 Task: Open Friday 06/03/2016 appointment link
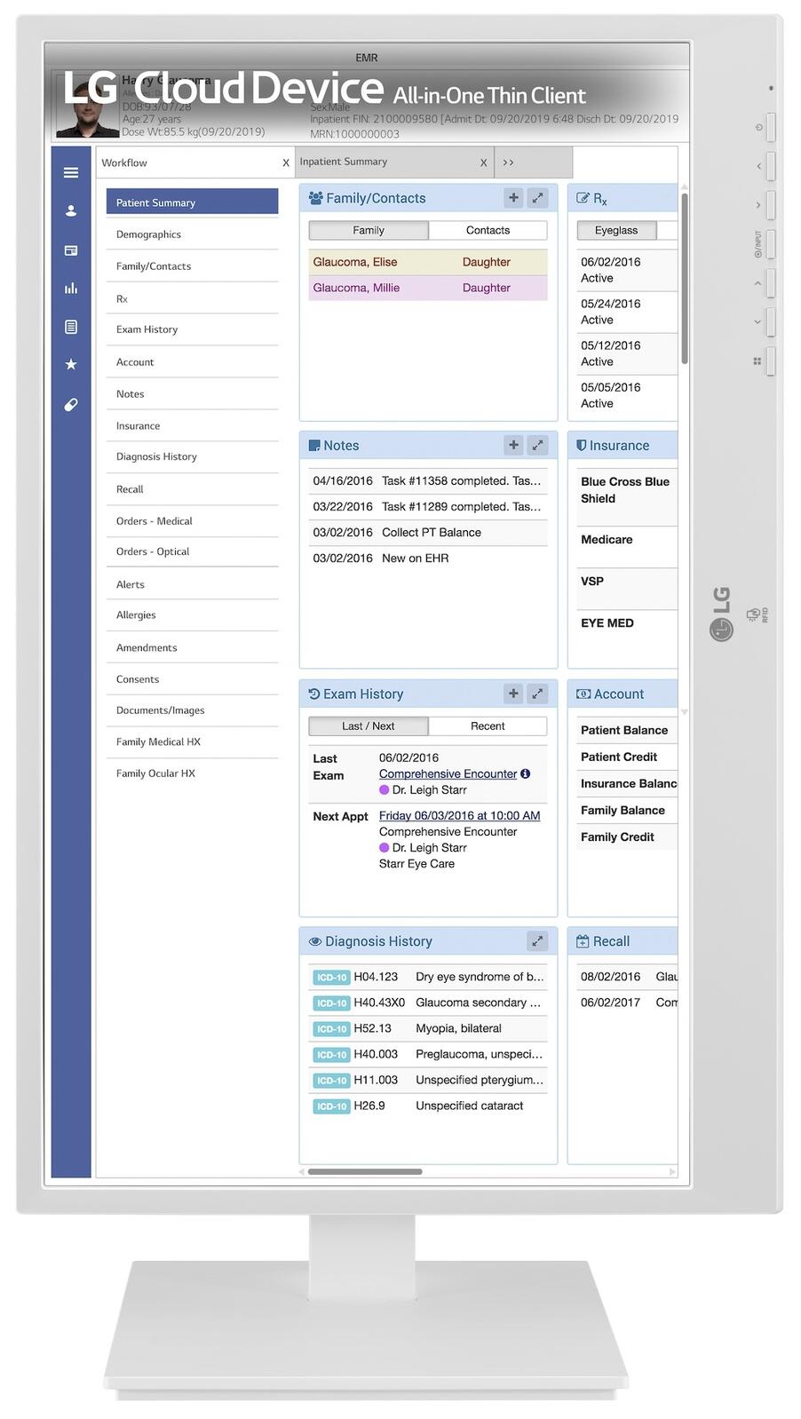459,815
